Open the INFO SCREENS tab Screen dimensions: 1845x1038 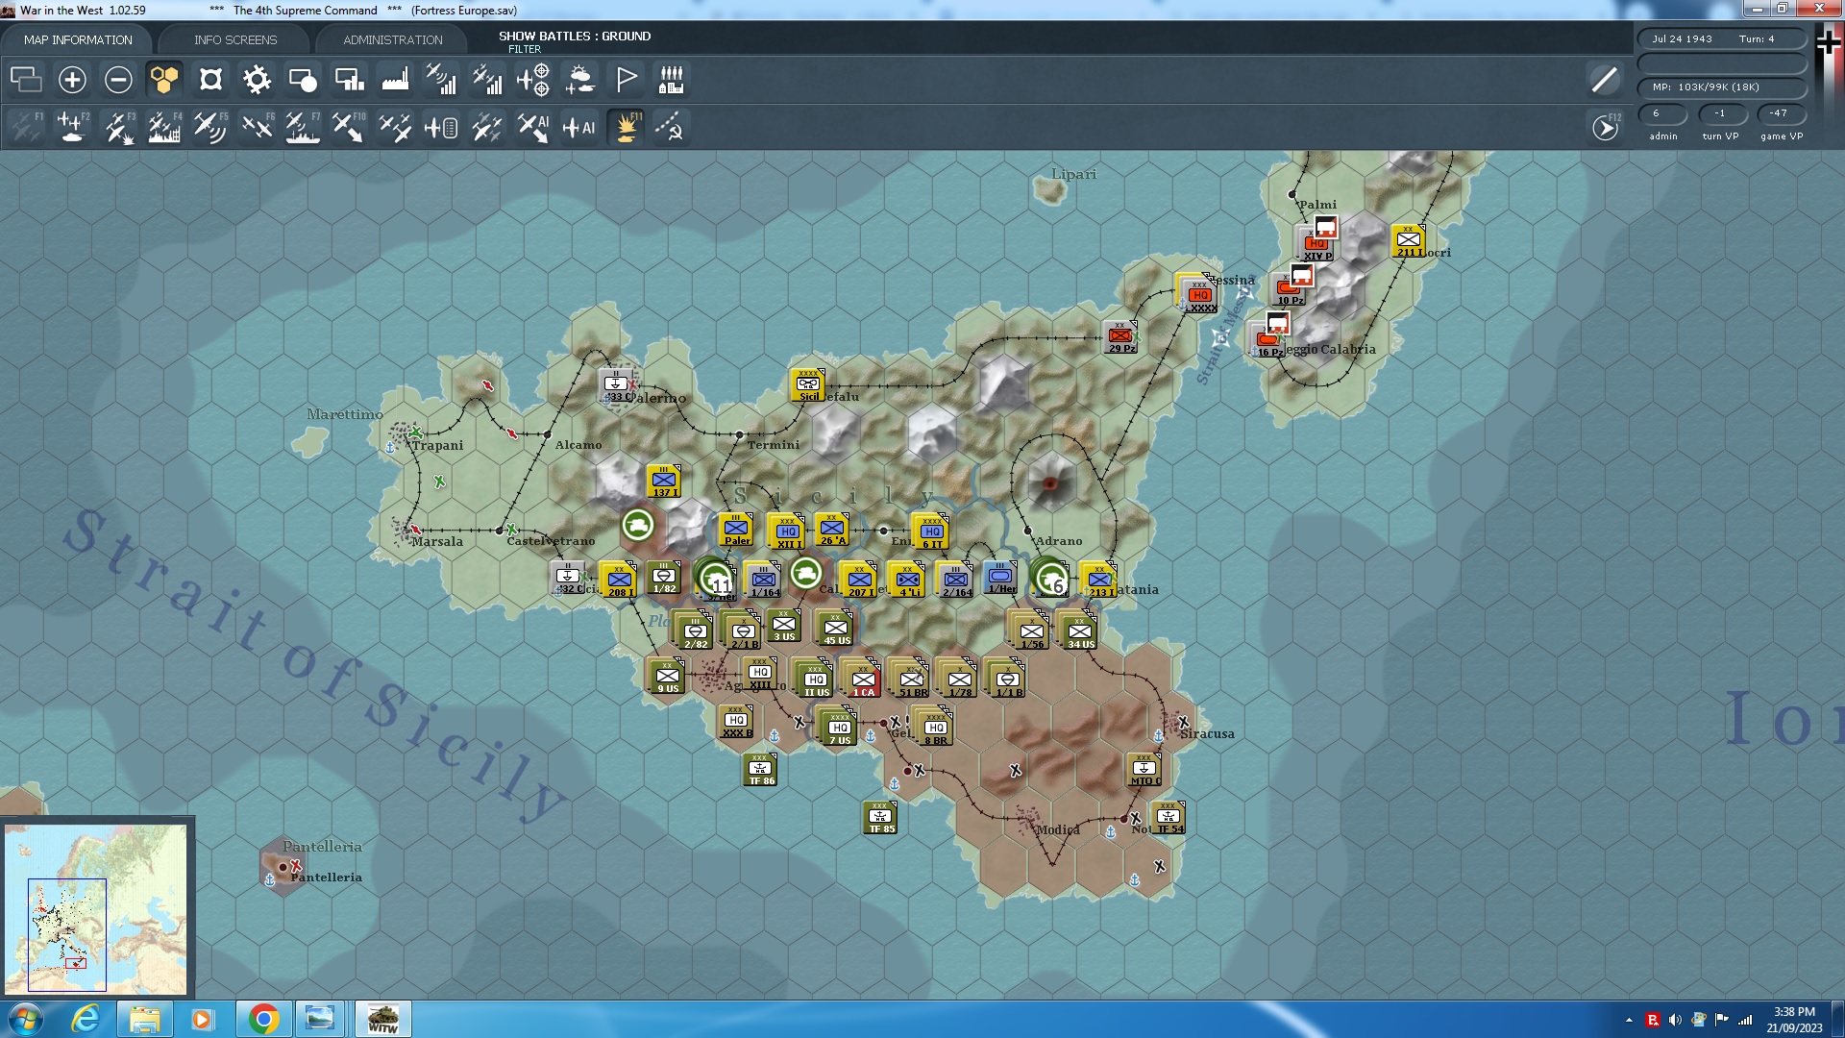pos(235,39)
